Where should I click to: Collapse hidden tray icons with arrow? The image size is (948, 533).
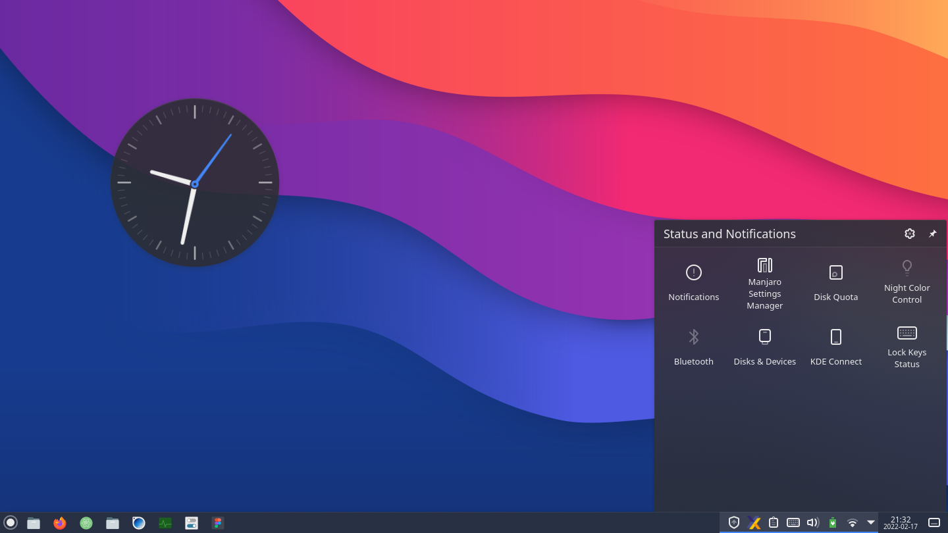[x=871, y=522]
